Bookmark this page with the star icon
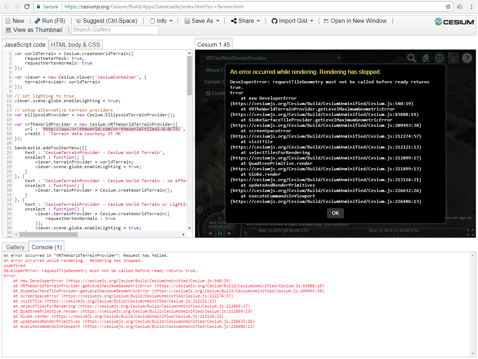 pos(448,7)
